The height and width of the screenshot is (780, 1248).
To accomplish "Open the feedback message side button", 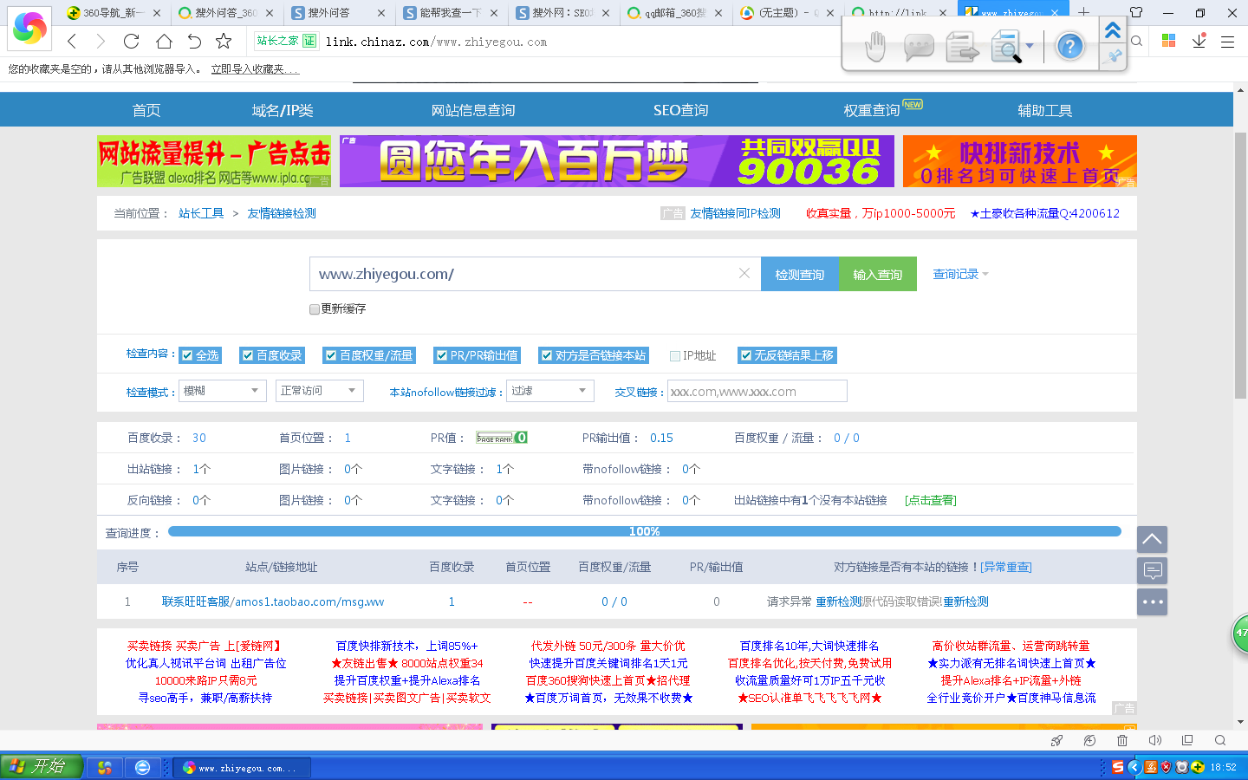I will pos(1152,570).
